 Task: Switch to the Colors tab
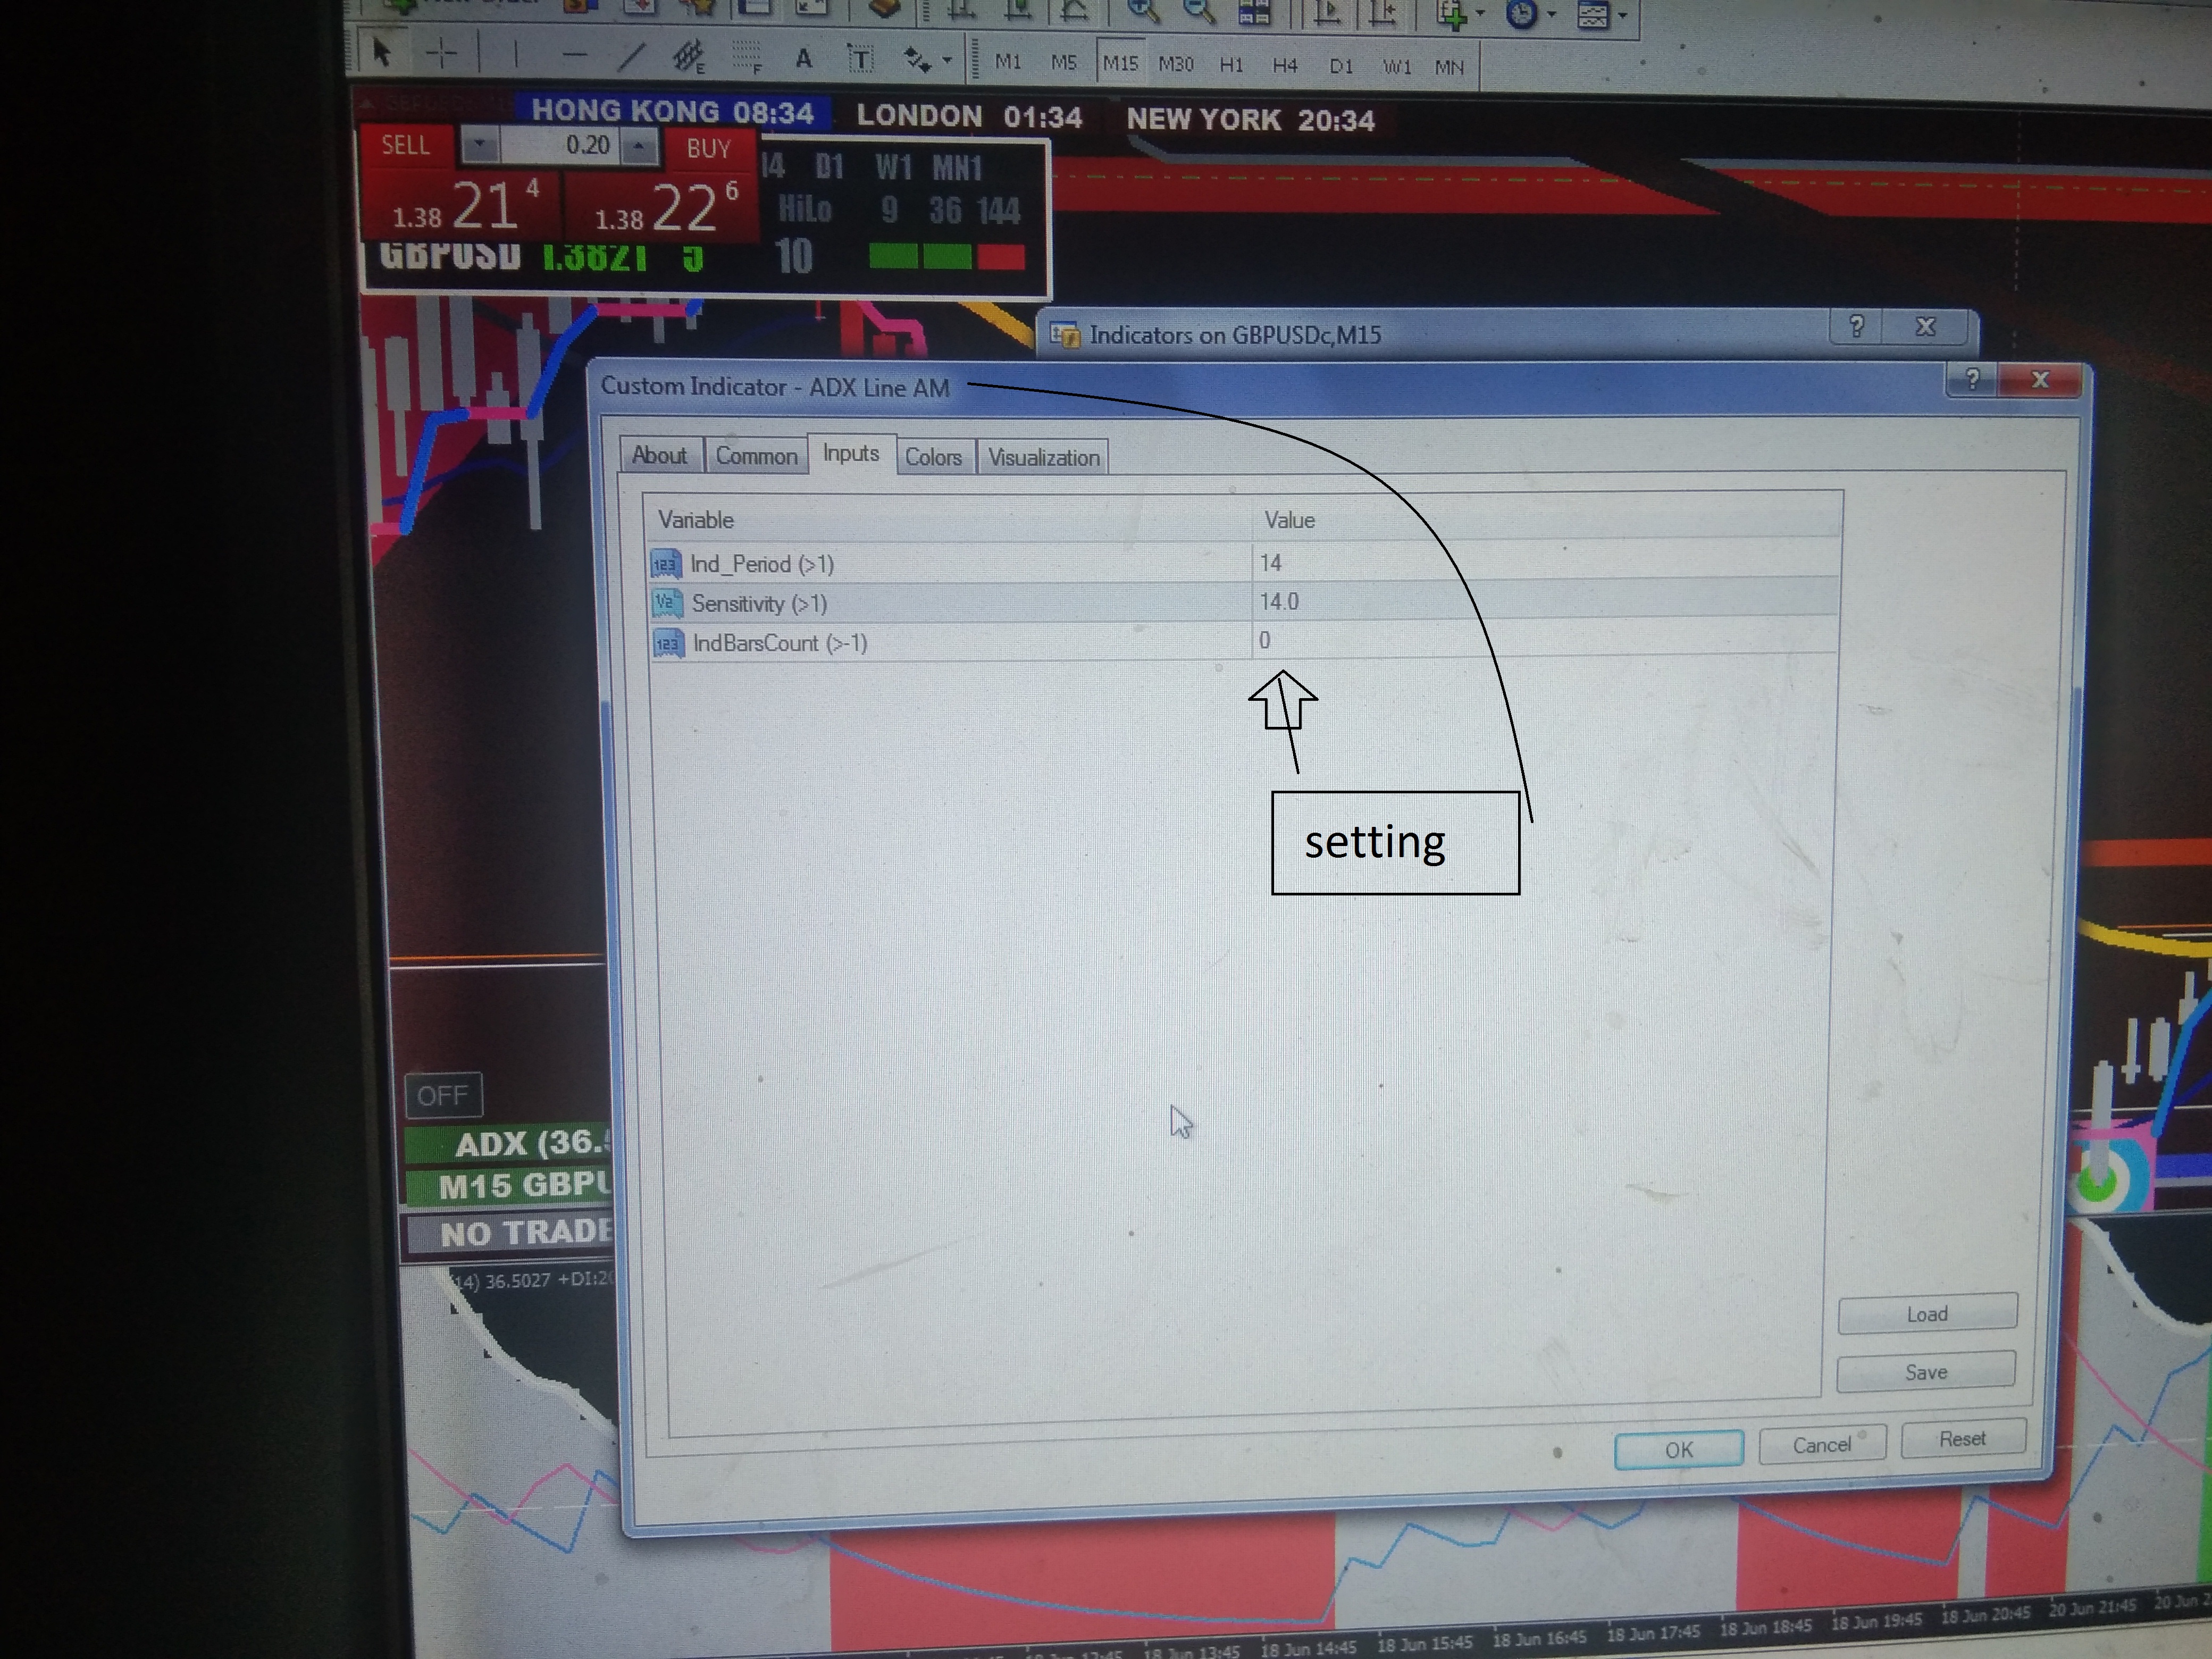pyautogui.click(x=933, y=457)
